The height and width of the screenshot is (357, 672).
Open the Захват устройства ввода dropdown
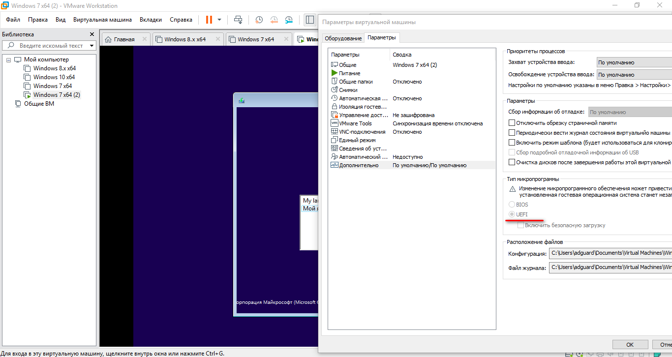[x=634, y=62]
